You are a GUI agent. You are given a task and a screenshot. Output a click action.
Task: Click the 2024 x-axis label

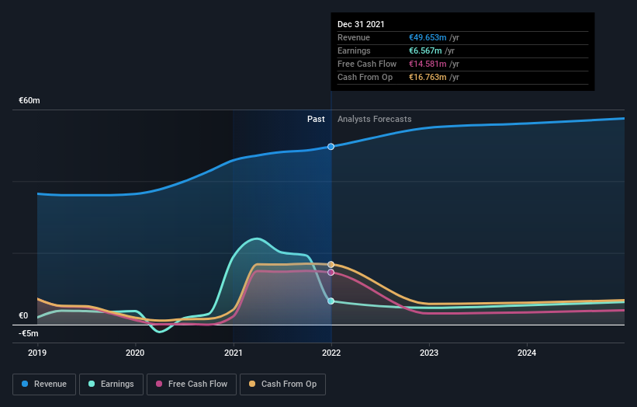[527, 353]
